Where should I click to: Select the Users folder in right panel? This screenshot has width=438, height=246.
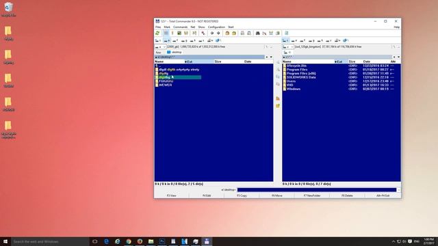point(291,81)
